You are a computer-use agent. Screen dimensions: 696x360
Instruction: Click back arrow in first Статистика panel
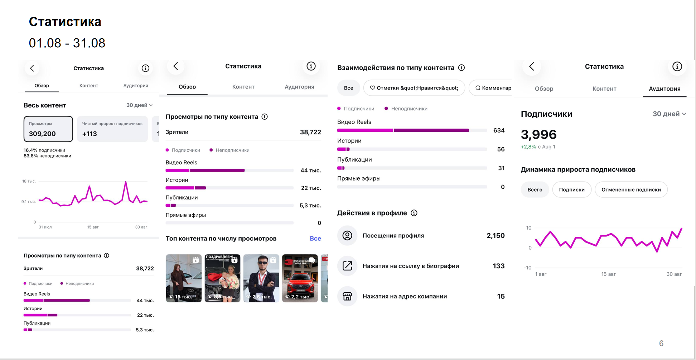(32, 68)
